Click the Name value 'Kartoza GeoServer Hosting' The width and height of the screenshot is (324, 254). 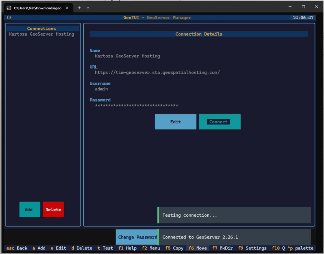127,56
